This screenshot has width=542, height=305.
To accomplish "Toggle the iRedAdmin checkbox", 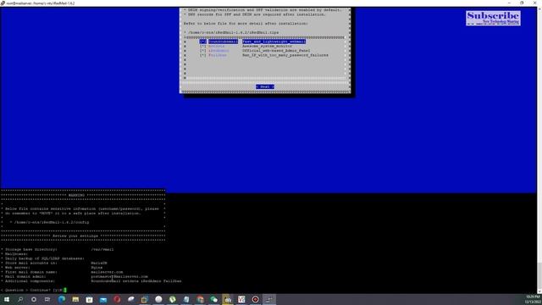I will click(x=203, y=51).
